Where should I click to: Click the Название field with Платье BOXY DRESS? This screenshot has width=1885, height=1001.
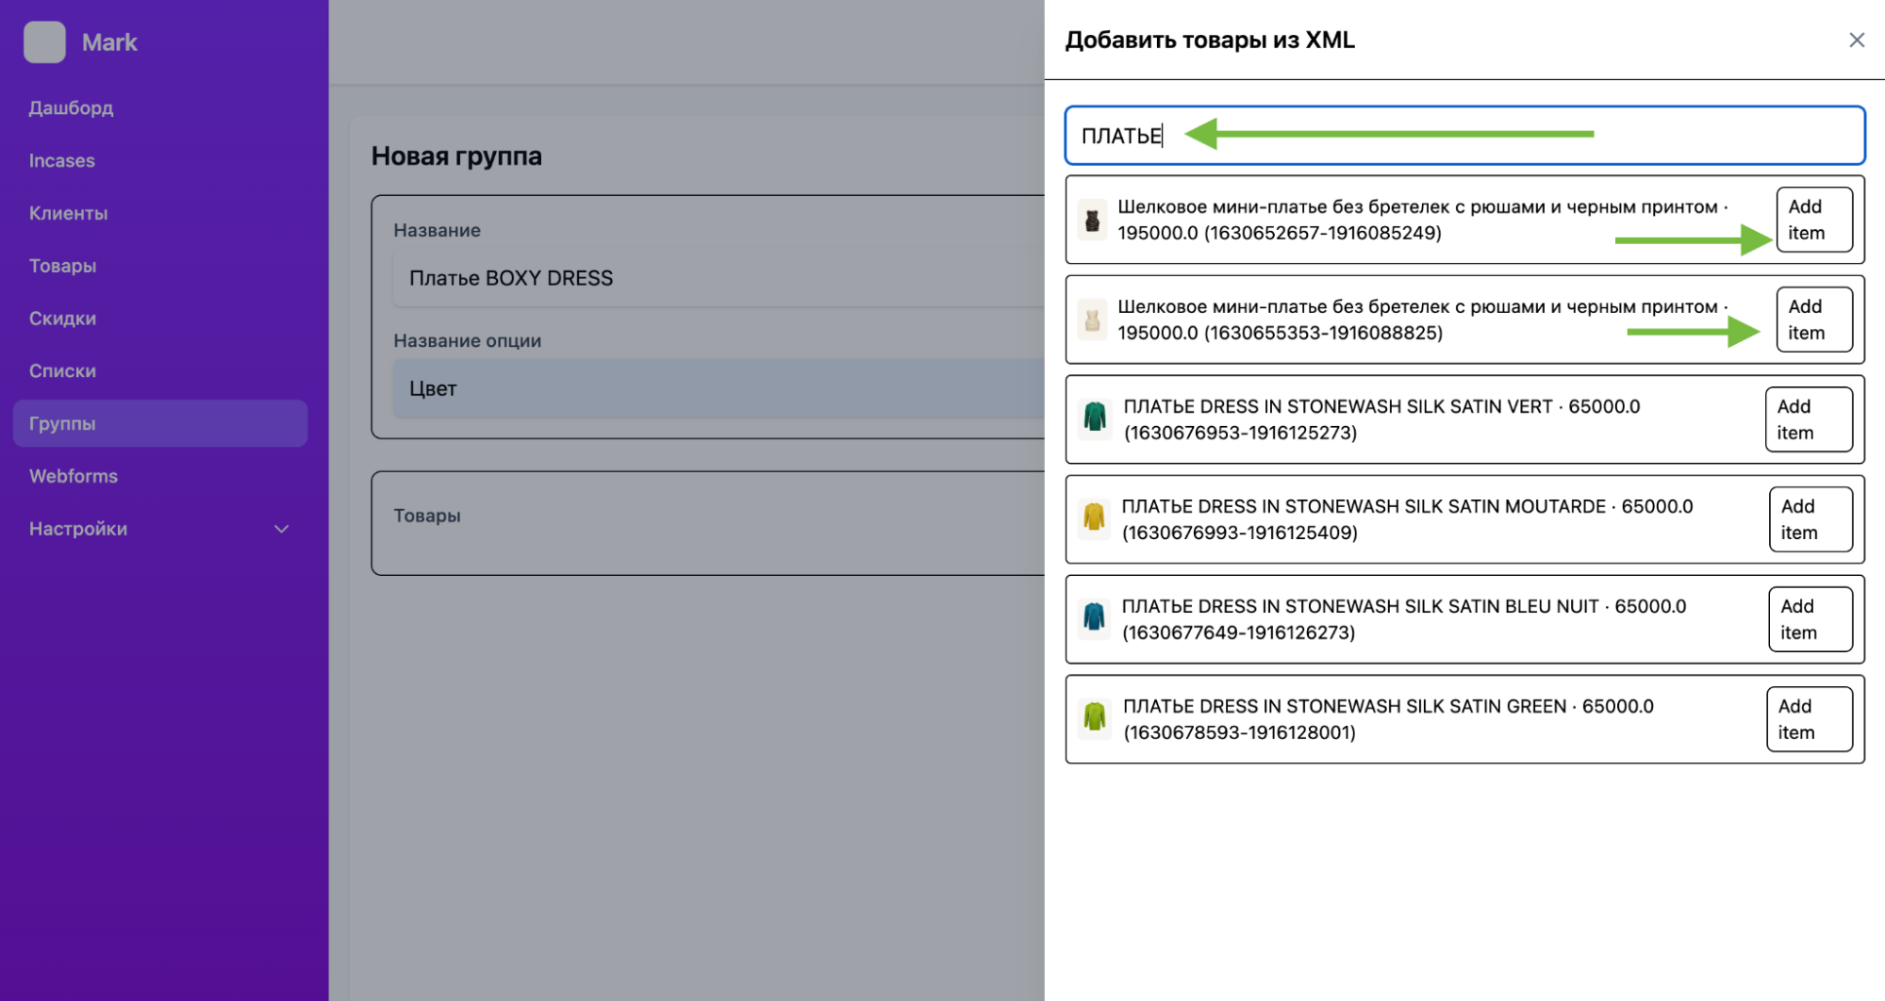point(717,278)
